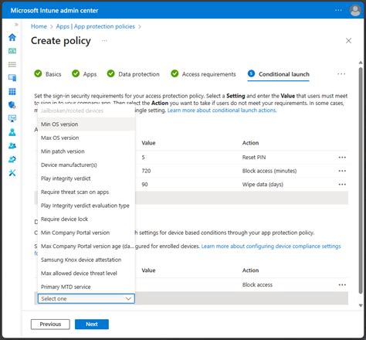Choose Play integrity verdict option
This screenshot has height=340, width=366.
[86, 178]
